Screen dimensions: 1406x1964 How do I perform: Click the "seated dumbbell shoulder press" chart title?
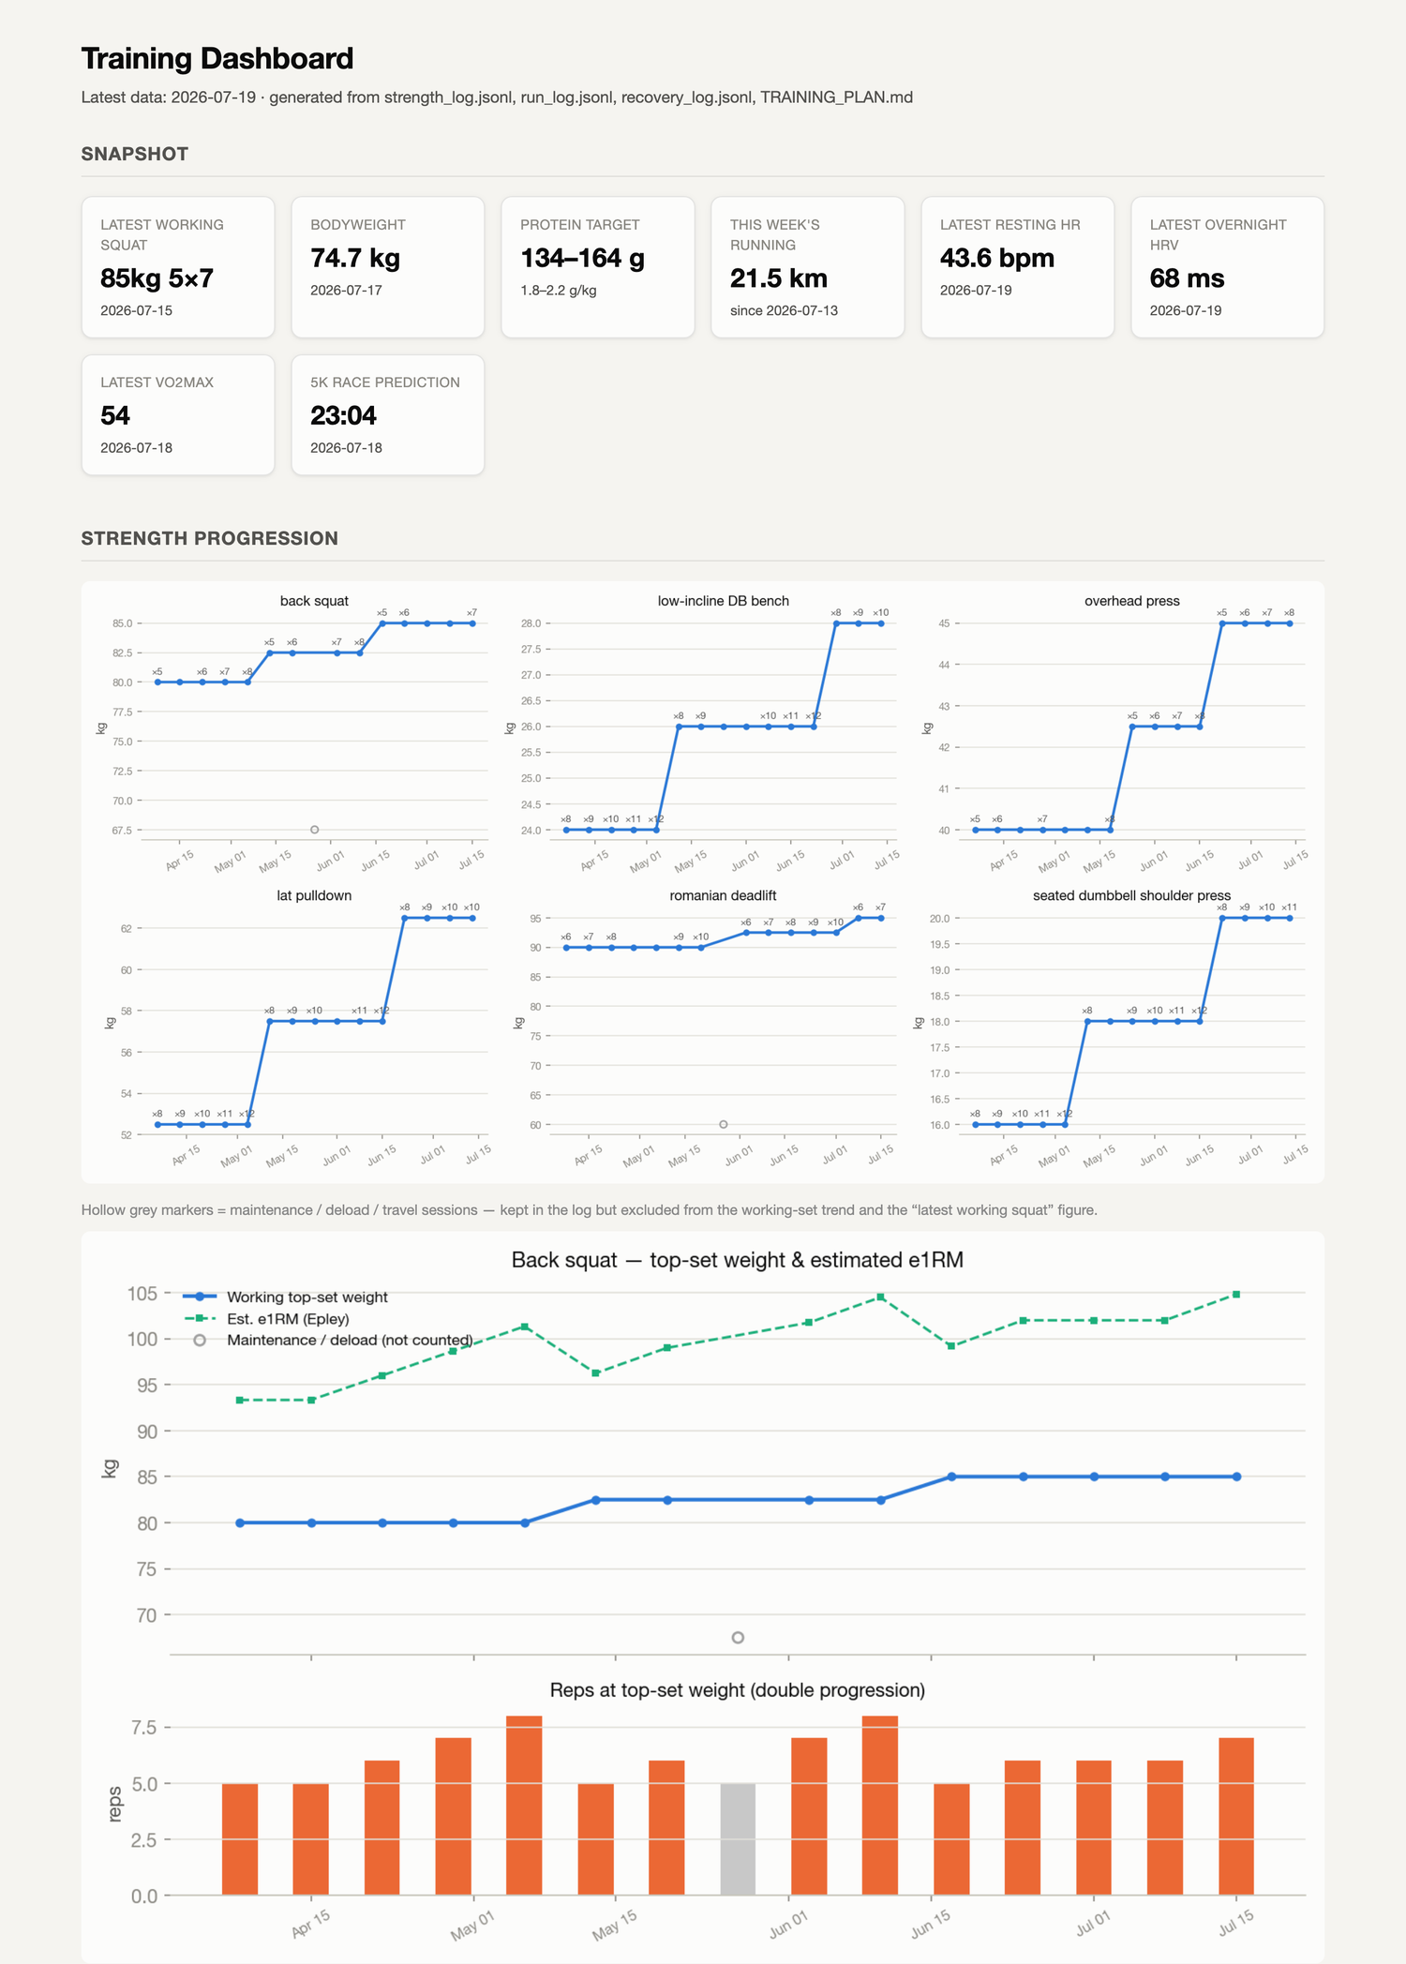(x=1132, y=895)
